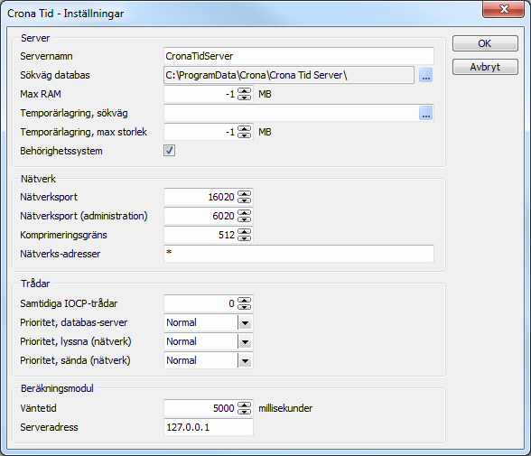Click the Nätverks-adresser input field
The width and height of the screenshot is (531, 456).
click(299, 254)
